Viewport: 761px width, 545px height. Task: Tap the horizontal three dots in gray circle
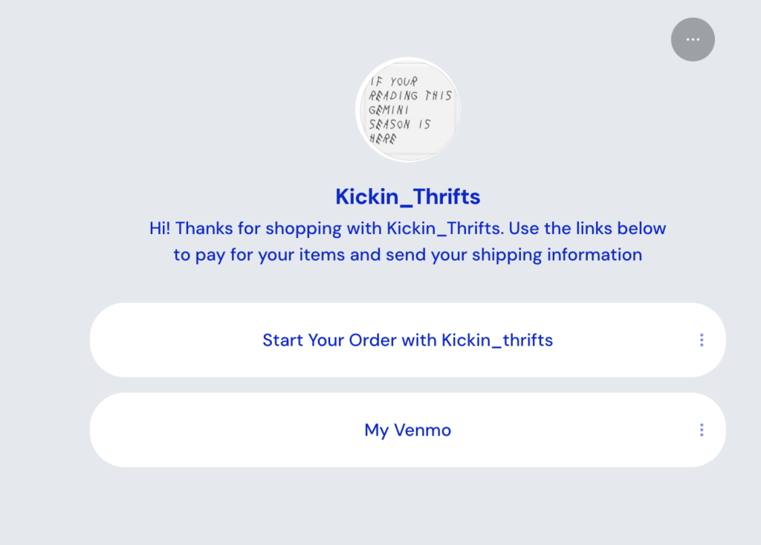pyautogui.click(x=693, y=39)
